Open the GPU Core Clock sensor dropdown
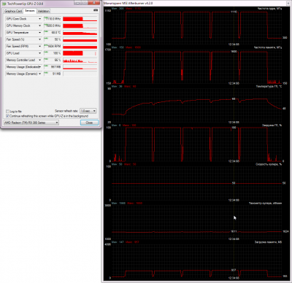 pos(40,19)
